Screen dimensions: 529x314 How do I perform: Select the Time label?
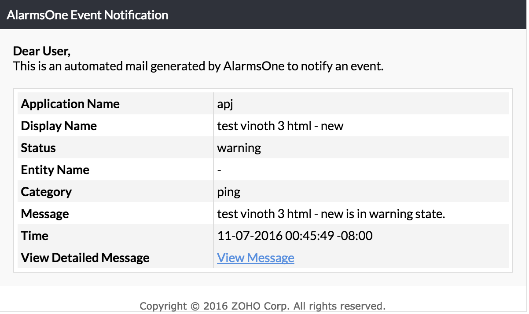coord(35,236)
